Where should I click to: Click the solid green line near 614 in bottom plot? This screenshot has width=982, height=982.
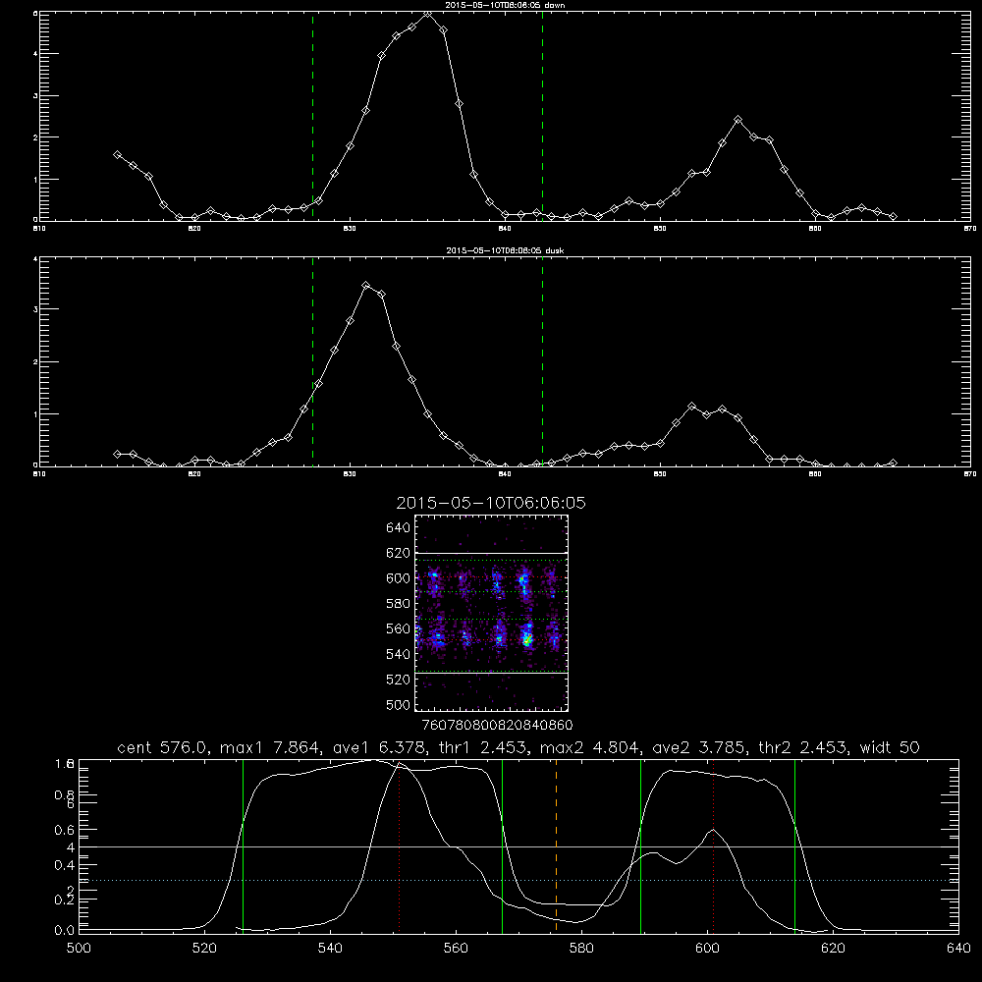click(x=794, y=846)
